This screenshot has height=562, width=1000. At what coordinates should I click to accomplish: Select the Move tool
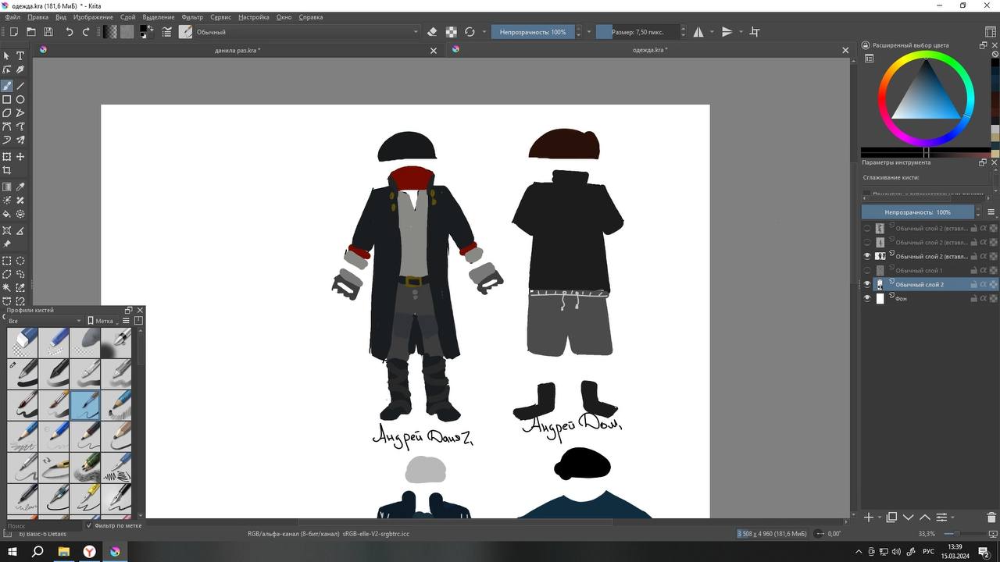20,157
